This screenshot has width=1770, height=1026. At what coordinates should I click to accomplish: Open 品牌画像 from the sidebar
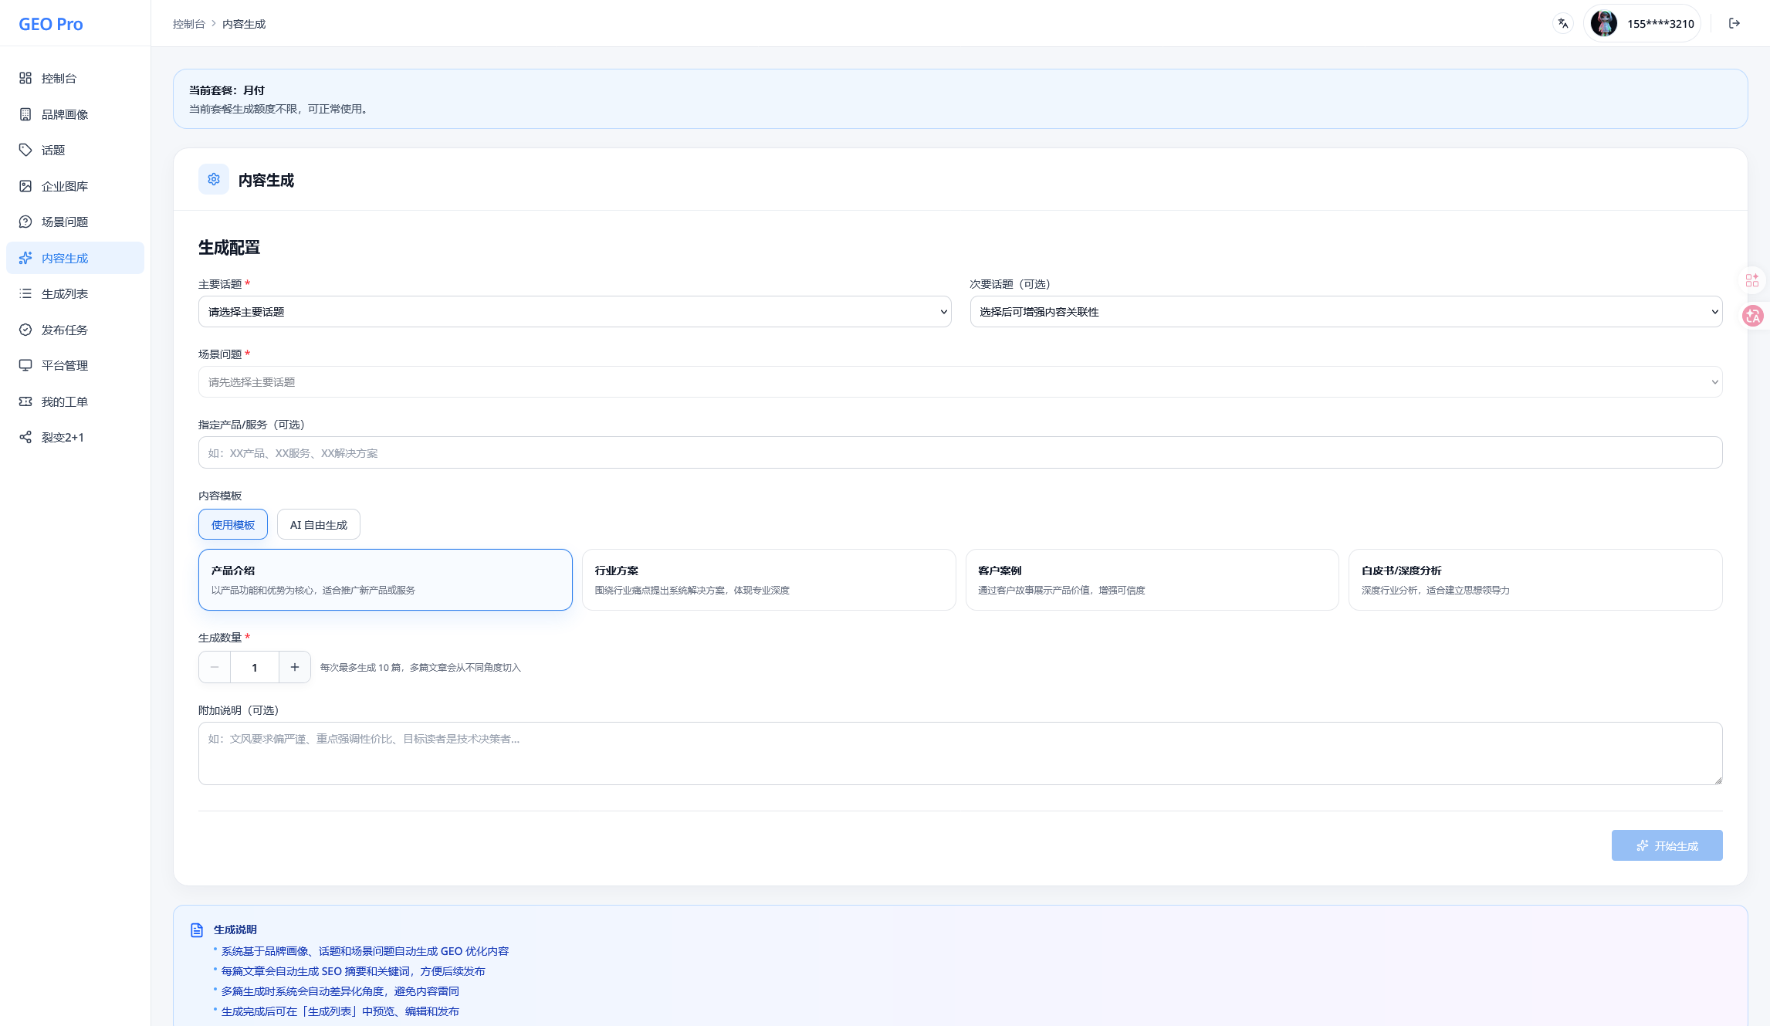pyautogui.click(x=65, y=114)
